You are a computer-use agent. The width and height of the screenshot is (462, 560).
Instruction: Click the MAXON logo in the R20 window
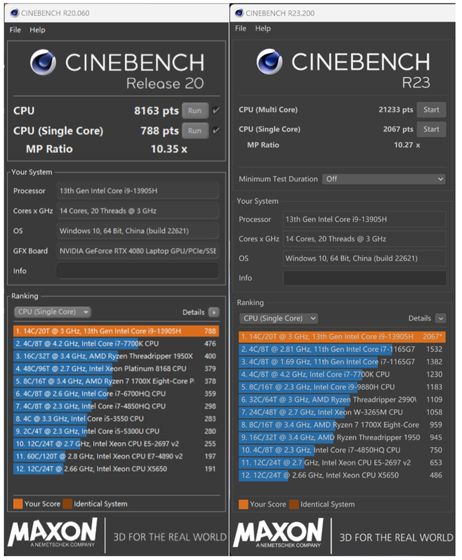52,532
